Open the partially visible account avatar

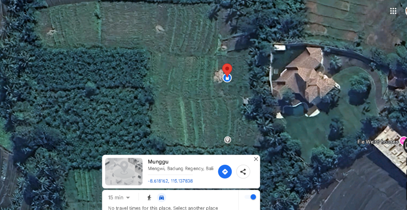(406, 11)
